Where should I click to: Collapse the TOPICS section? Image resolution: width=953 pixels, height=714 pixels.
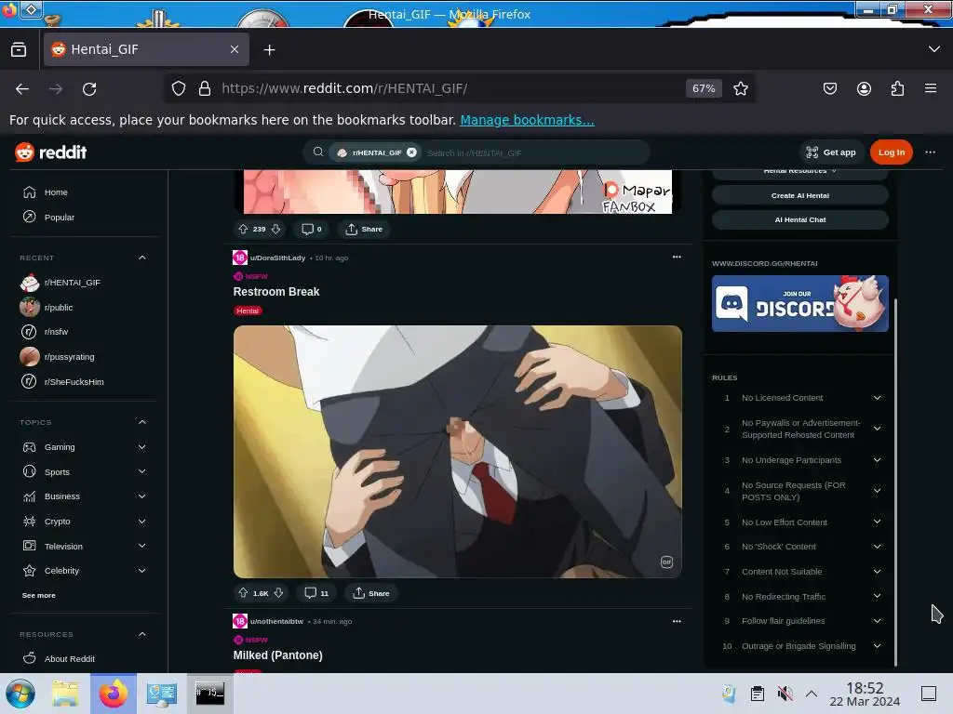click(x=142, y=422)
